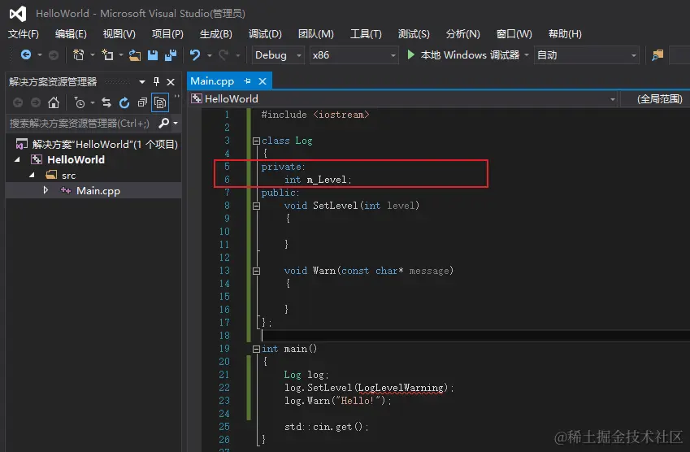Open the 视图(V) menu
This screenshot has height=452, width=690.
(119, 34)
